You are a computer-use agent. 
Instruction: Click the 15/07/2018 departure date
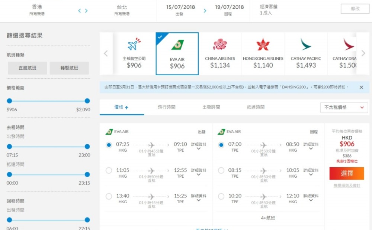(180, 10)
